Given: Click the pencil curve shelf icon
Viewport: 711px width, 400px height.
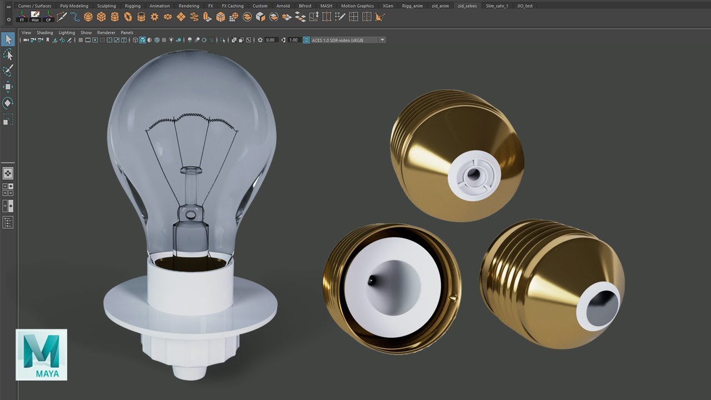Looking at the screenshot, I should click(62, 17).
